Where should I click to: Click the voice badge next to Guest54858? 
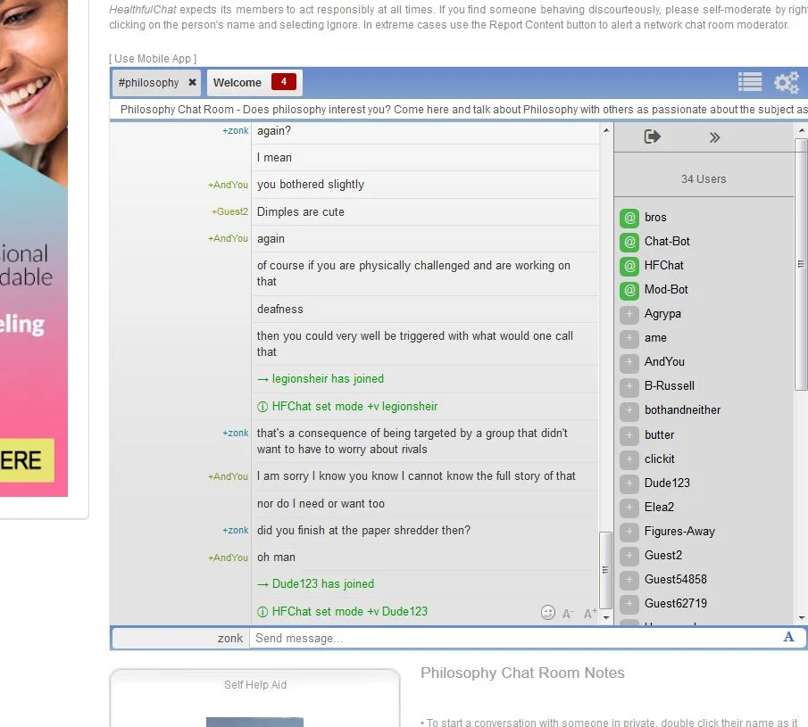629,580
